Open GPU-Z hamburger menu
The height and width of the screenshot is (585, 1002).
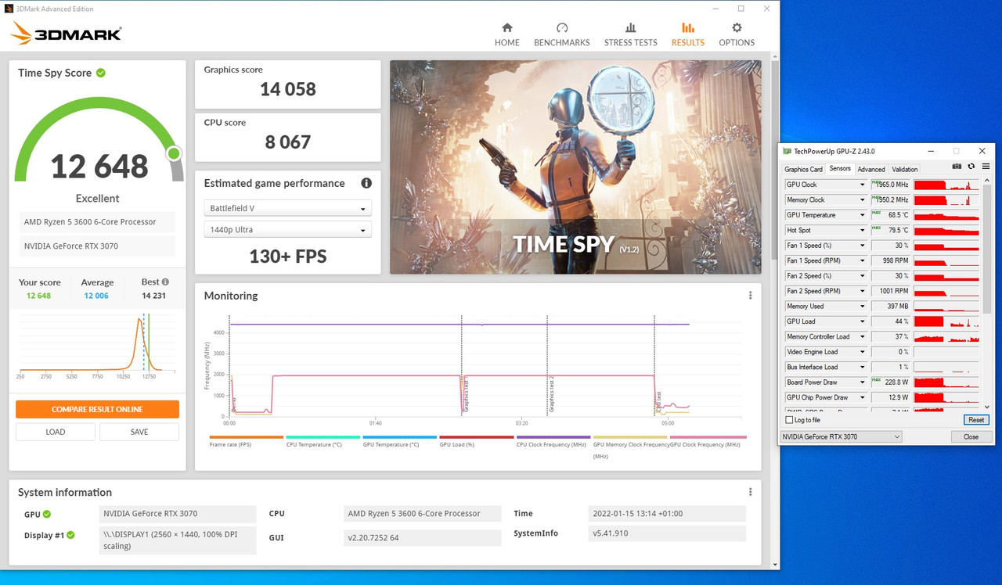pos(986,167)
